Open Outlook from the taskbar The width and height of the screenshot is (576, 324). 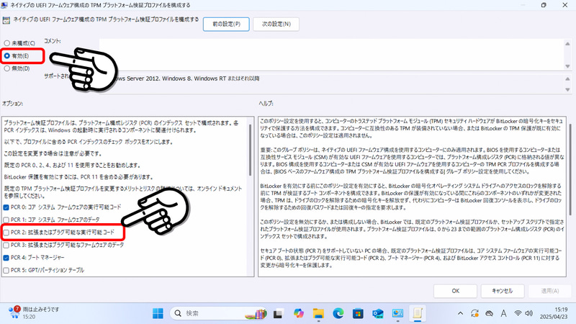tap(377, 313)
